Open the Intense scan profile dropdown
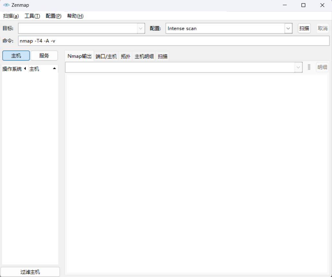This screenshot has height=277, width=332. 288,28
